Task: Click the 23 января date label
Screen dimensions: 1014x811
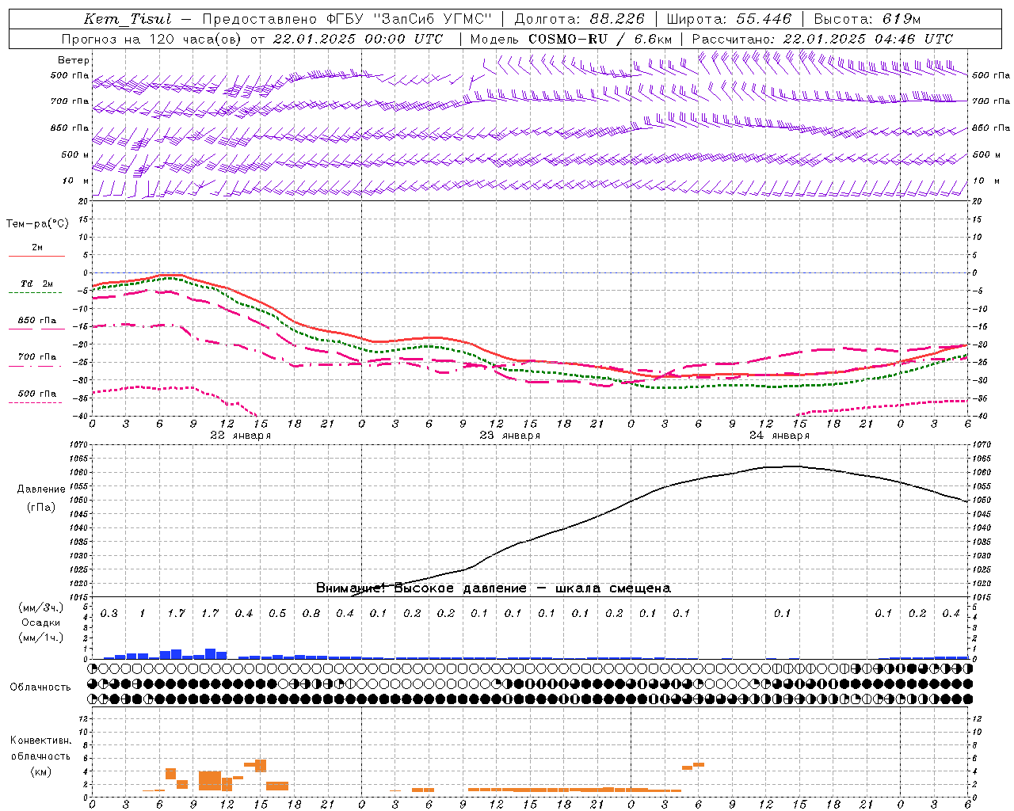Action: tap(509, 436)
